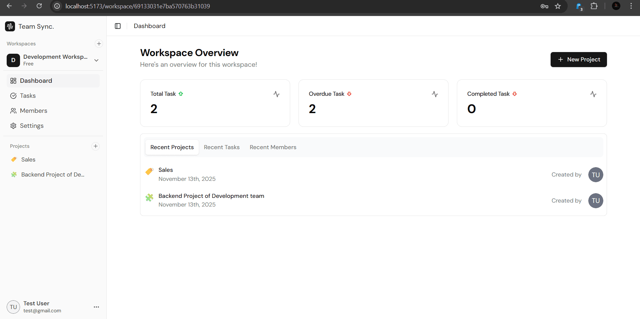Click the TU avatar on the Sales row

pos(596,175)
